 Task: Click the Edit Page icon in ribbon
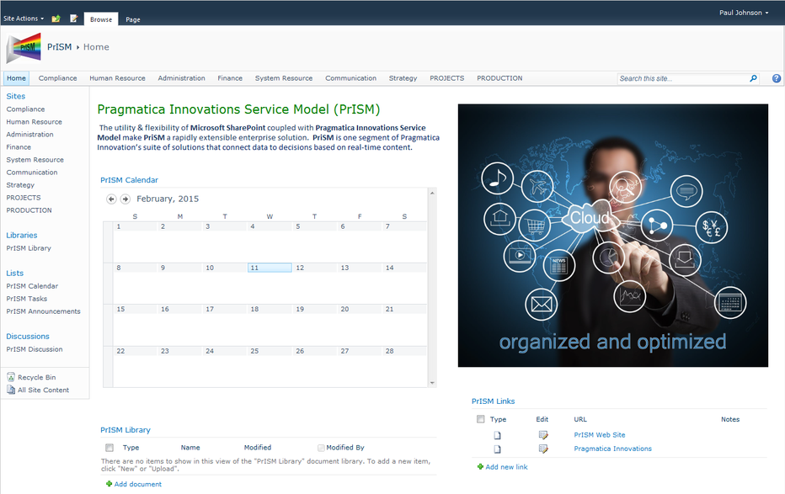[74, 19]
